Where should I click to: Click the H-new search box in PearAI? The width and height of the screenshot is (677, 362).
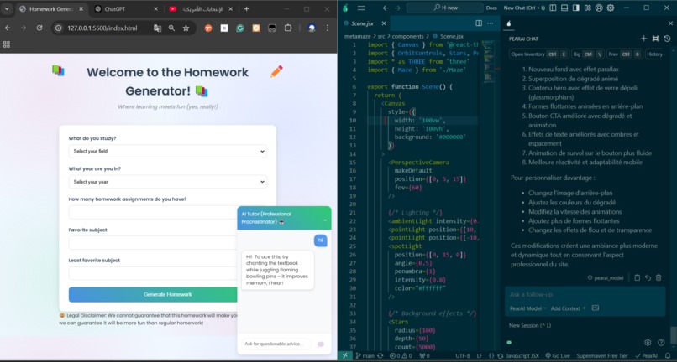point(444,8)
